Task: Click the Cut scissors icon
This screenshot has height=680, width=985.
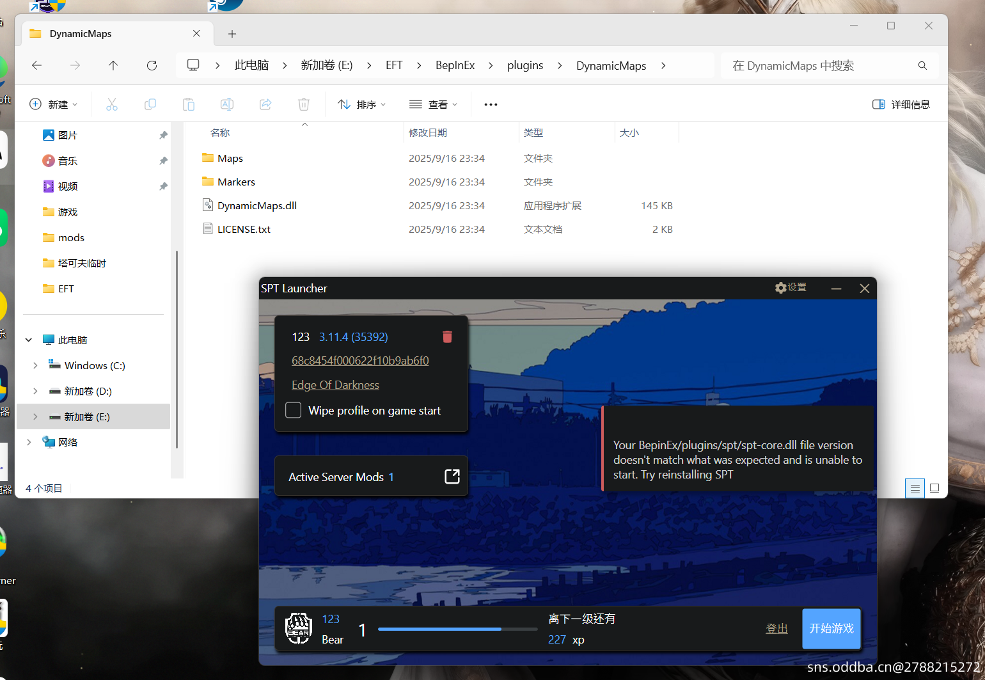Action: click(112, 104)
